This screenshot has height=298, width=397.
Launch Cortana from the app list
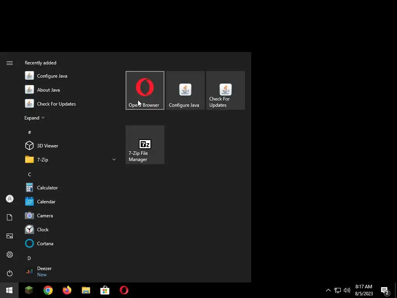coord(71,243)
